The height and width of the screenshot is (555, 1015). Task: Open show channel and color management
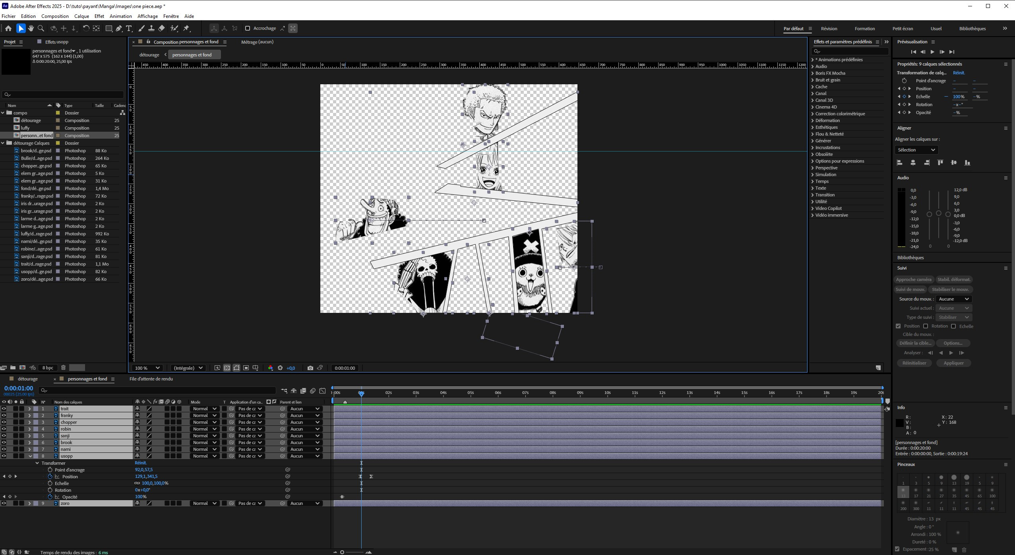coord(271,368)
